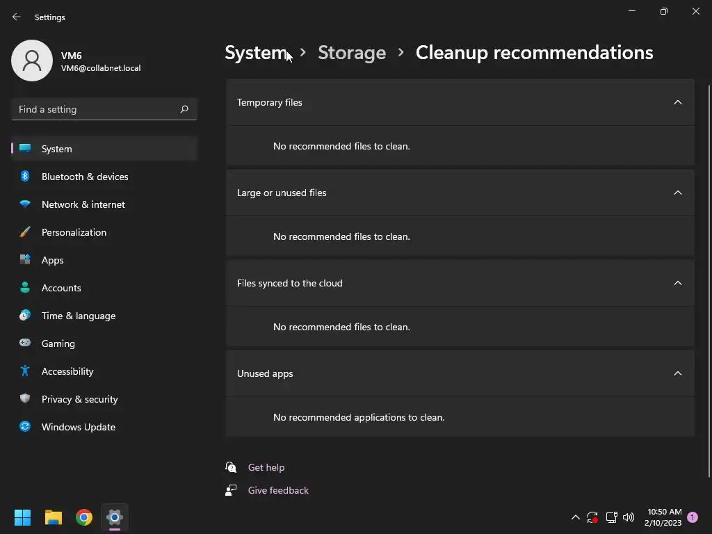Click the VM6 user profile picture
712x534 pixels.
(x=32, y=60)
